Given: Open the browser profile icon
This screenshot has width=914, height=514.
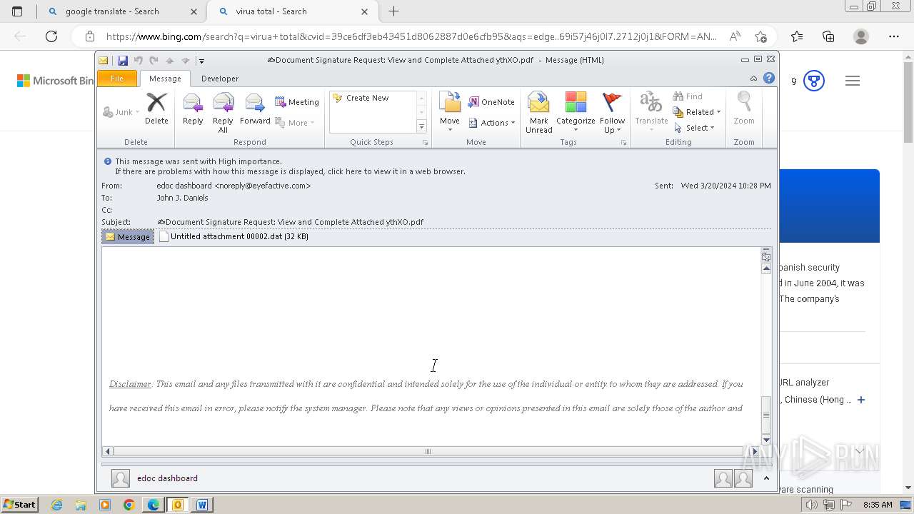Looking at the screenshot, I should click(x=861, y=36).
